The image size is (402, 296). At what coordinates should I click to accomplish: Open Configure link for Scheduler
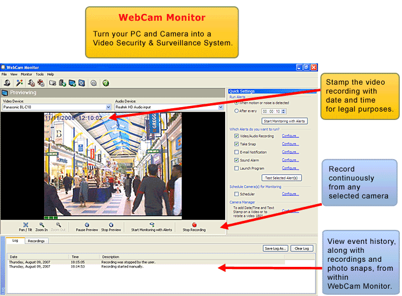click(290, 194)
